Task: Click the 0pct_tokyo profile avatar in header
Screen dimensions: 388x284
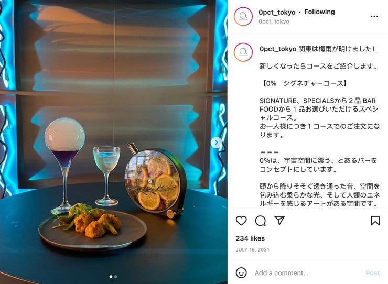Action: pyautogui.click(x=243, y=16)
